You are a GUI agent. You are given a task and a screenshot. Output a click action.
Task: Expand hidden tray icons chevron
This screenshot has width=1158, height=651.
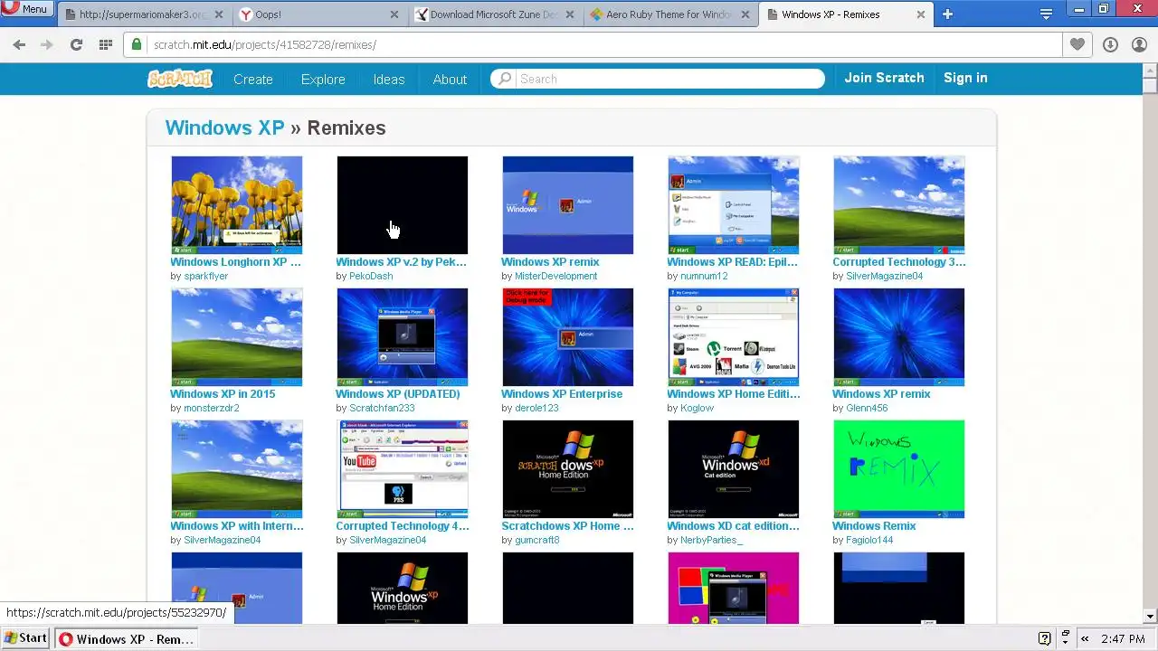pos(1085,638)
